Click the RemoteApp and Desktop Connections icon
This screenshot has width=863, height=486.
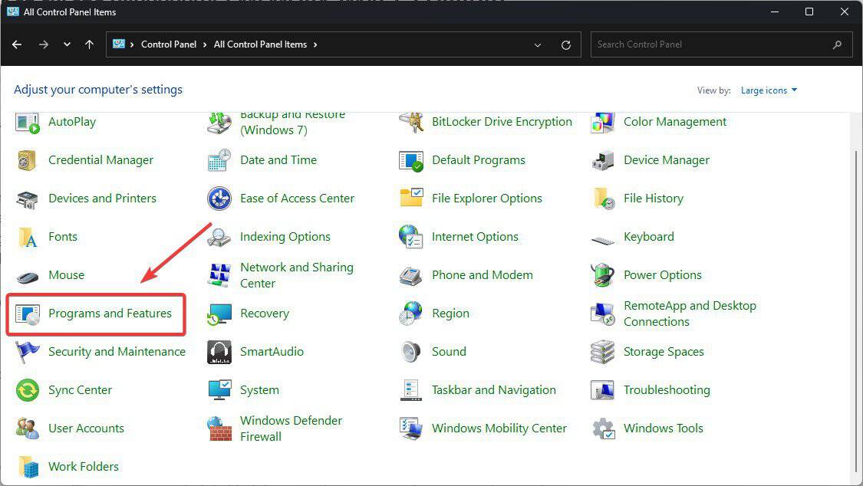[x=603, y=314]
